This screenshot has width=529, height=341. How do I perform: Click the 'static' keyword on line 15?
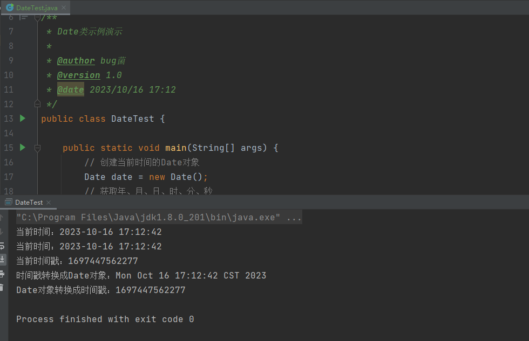tap(117, 148)
